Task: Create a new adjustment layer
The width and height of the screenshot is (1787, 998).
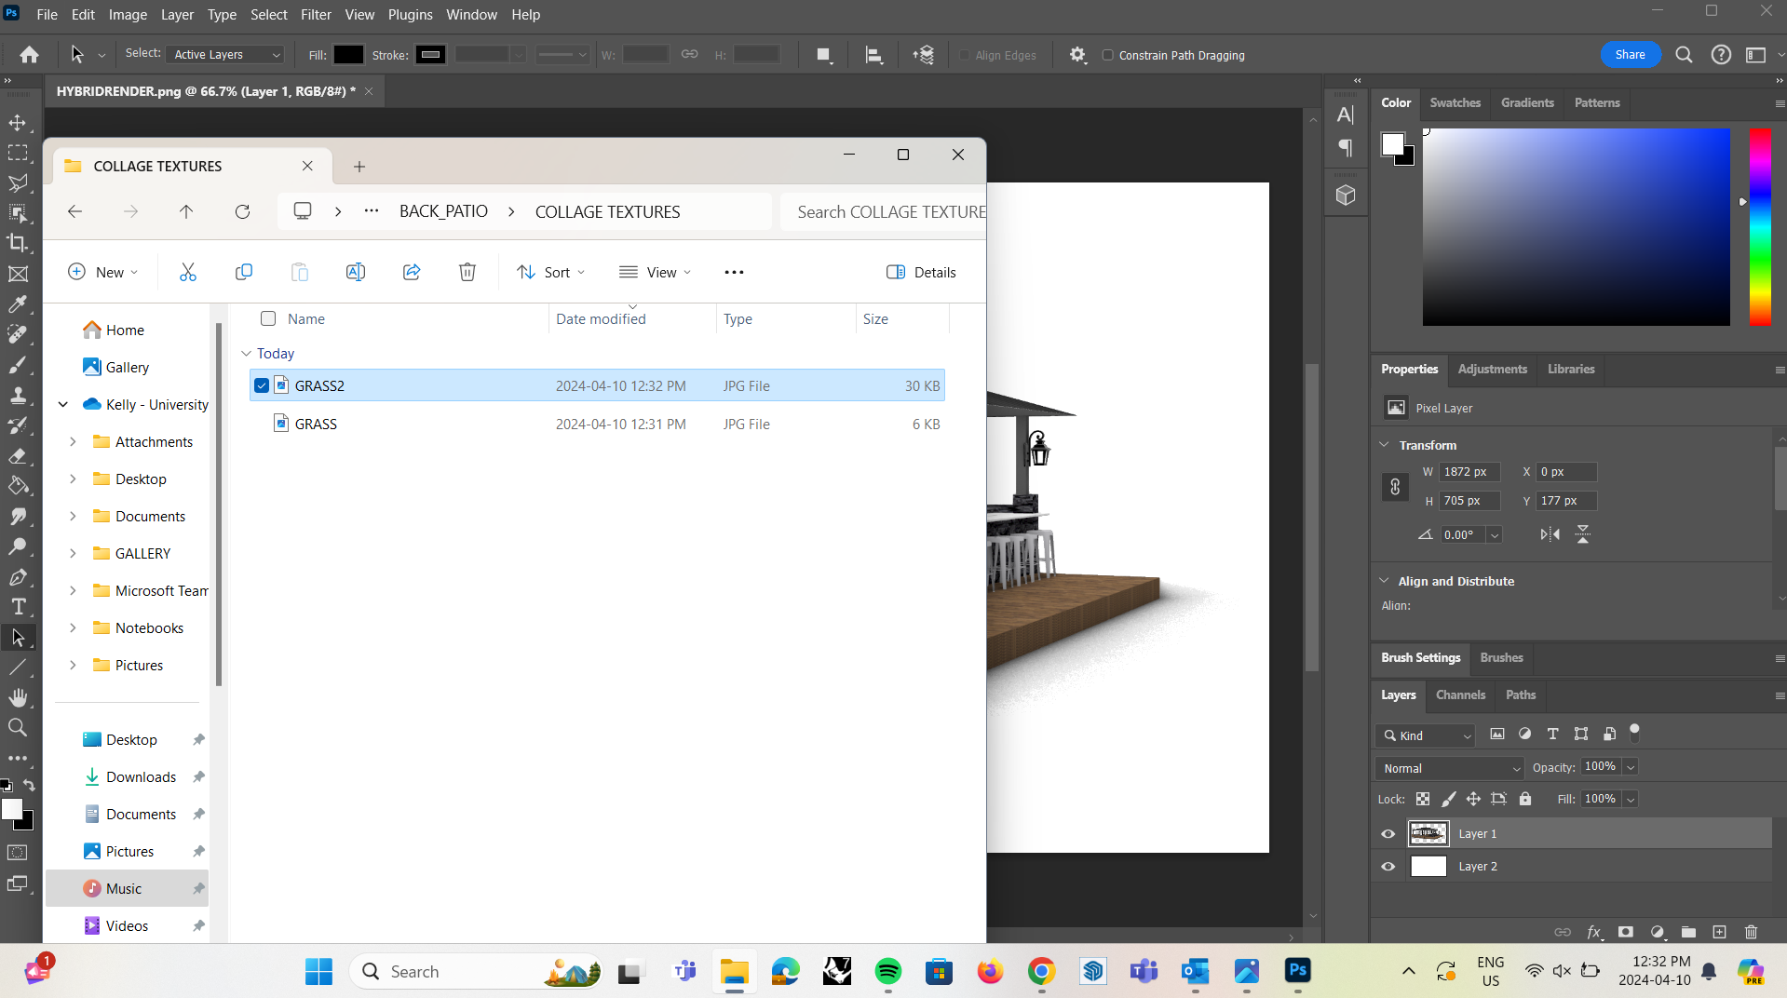Action: point(1658,932)
